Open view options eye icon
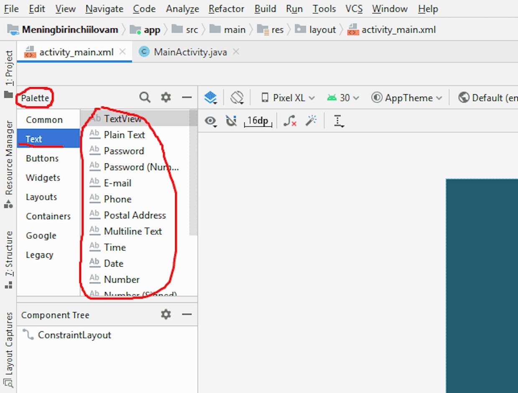The height and width of the screenshot is (393, 518). pyautogui.click(x=211, y=121)
